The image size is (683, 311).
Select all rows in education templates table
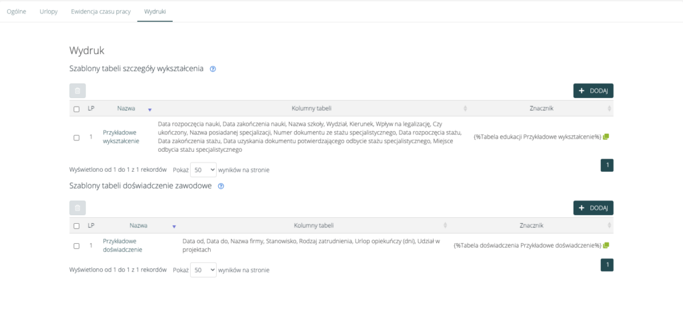pos(77,109)
